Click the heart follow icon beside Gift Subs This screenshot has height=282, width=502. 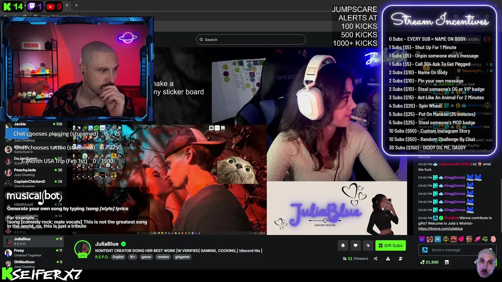(355, 246)
